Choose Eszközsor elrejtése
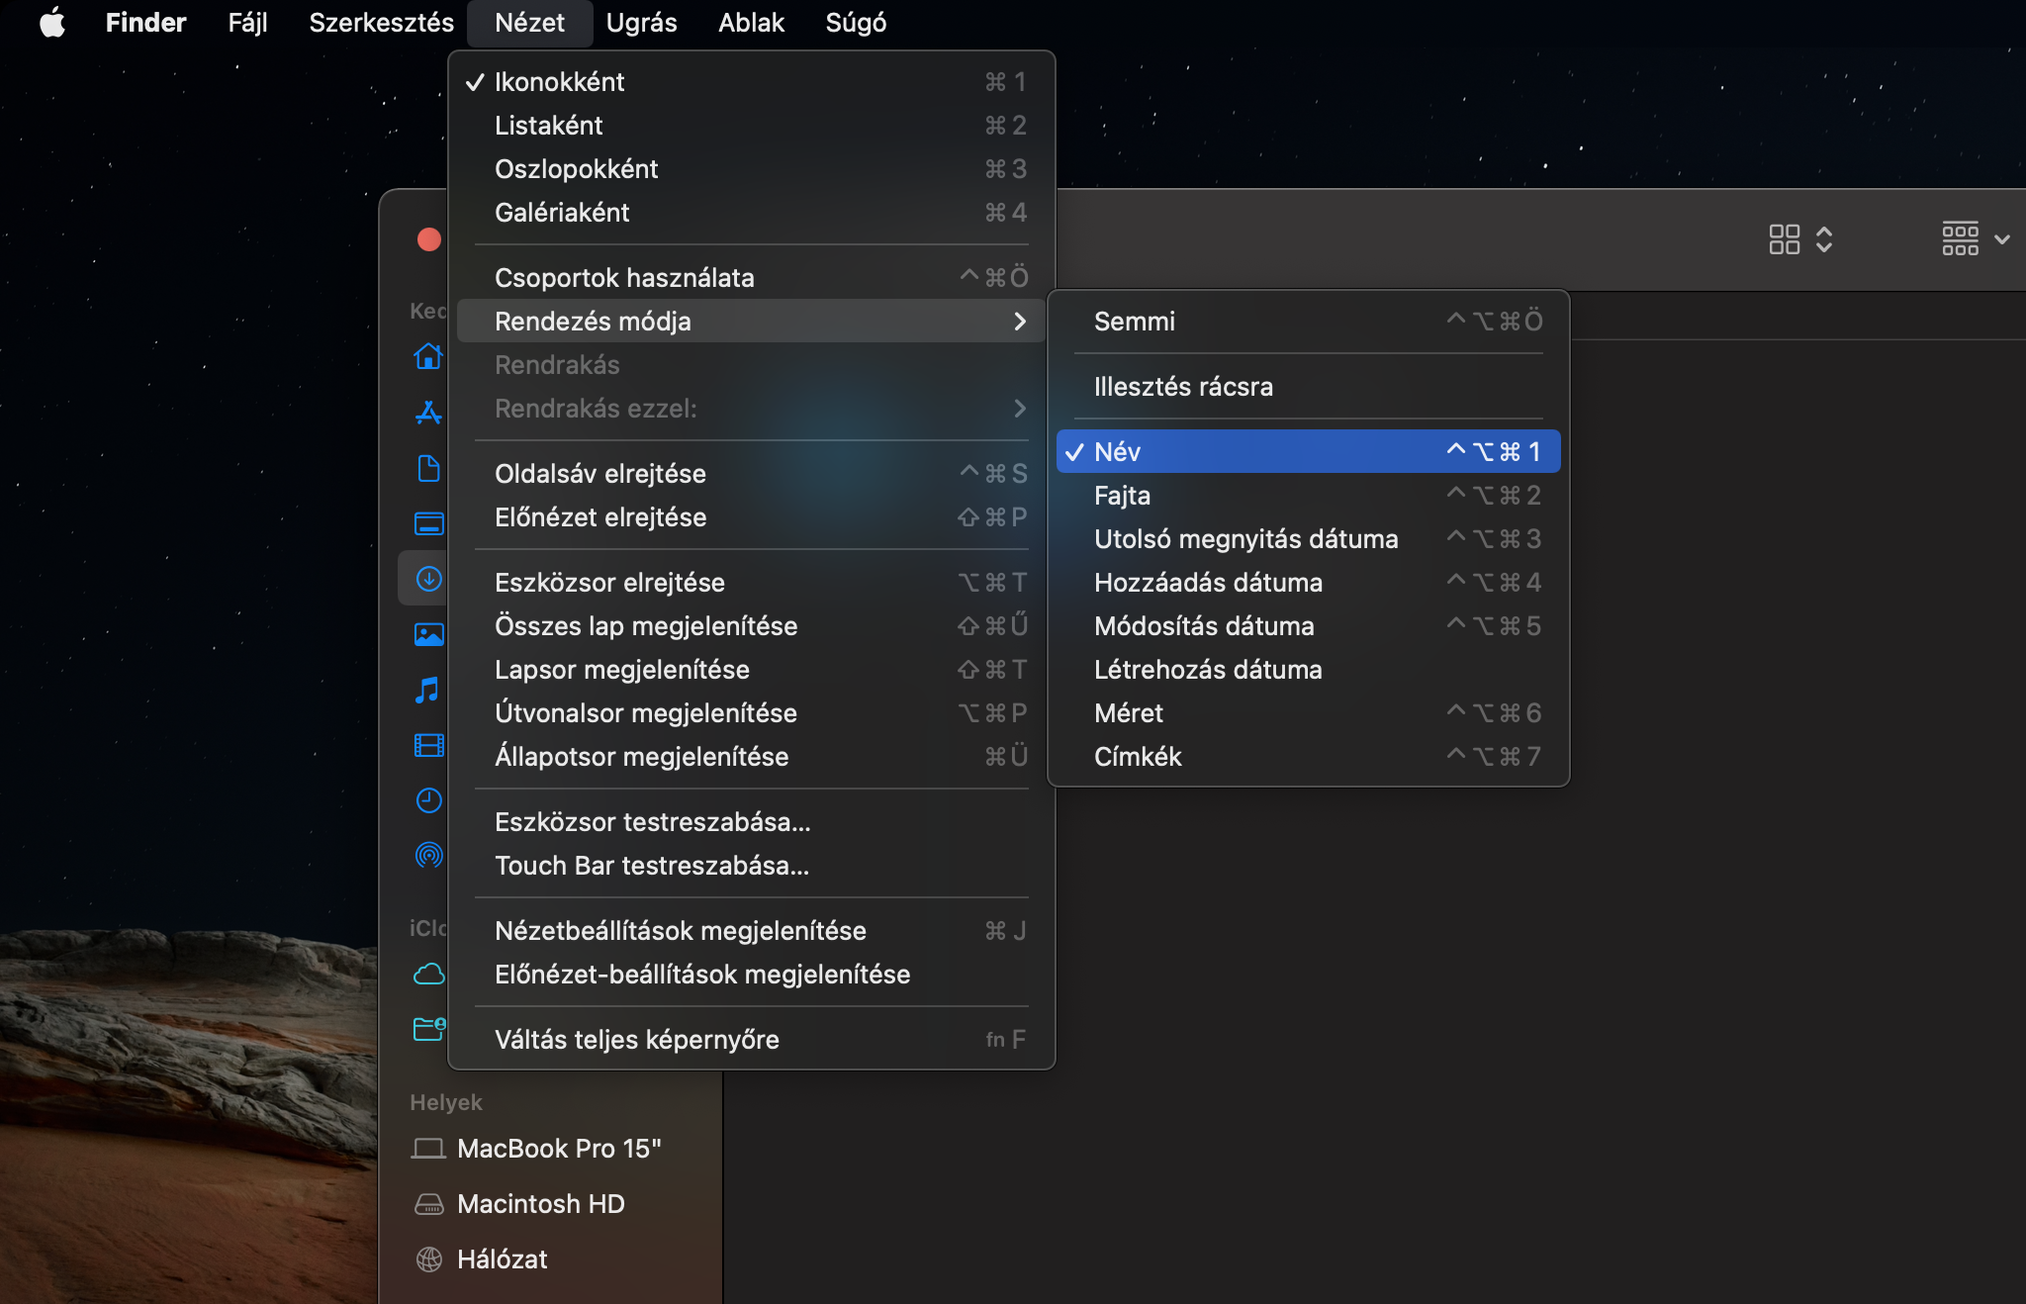 point(752,583)
